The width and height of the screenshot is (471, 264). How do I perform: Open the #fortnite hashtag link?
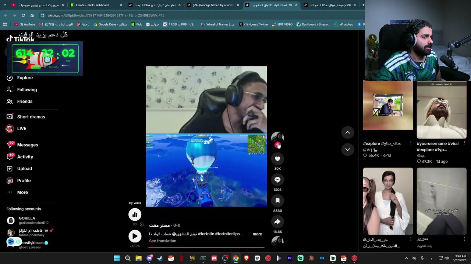pos(206,234)
